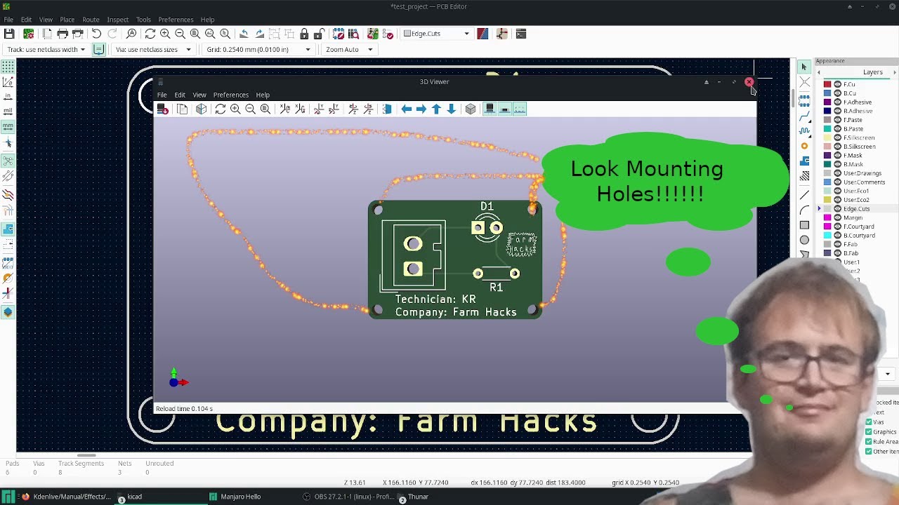This screenshot has height=505, width=899.
Task: Toggle F.Courtyard layer visibility
Action: 837,227
